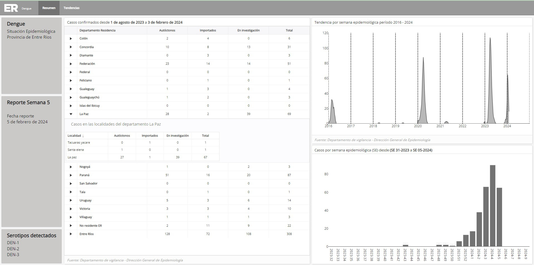Click the Localidad sort arrow icon
534x265 pixels.
tap(83, 136)
